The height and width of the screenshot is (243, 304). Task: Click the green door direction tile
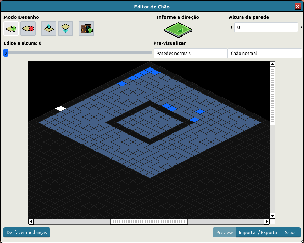[178, 30]
